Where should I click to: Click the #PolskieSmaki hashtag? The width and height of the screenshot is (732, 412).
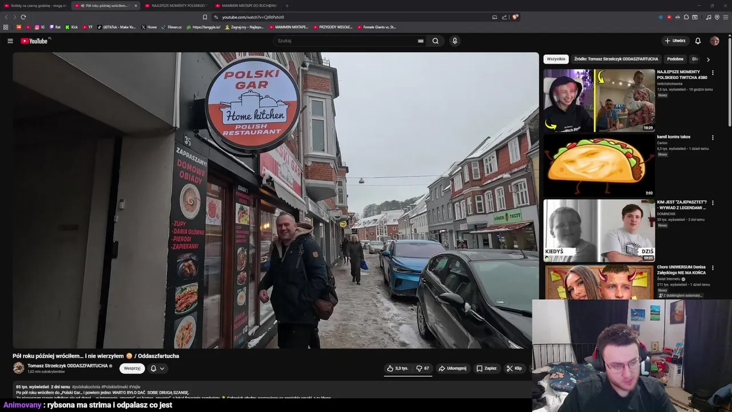[114, 387]
